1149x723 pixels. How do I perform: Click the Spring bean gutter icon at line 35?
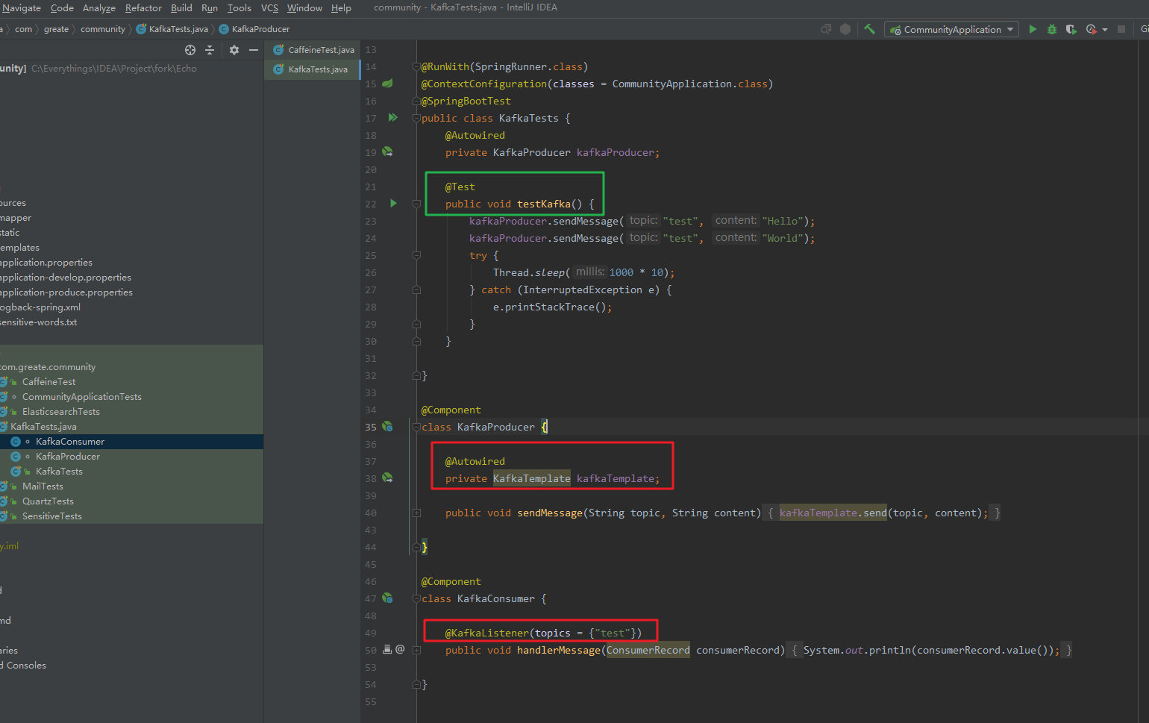coord(387,426)
